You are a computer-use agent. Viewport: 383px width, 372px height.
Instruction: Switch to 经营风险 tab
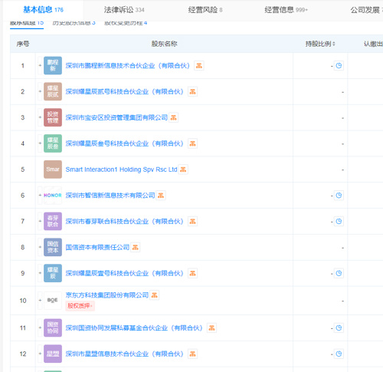[205, 10]
